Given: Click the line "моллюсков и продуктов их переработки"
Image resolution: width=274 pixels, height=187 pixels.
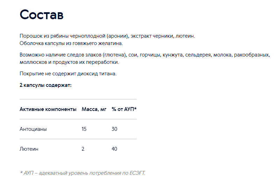Looking at the screenshot, I should click(69, 62).
